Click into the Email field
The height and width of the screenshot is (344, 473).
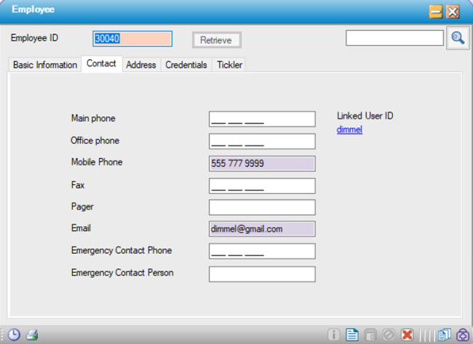pos(262,229)
